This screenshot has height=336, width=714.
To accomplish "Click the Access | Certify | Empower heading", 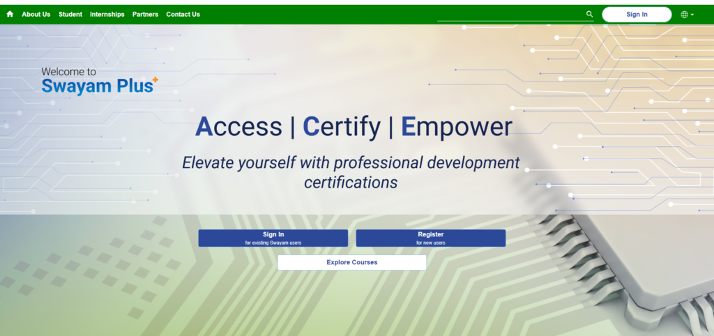I will 354,127.
